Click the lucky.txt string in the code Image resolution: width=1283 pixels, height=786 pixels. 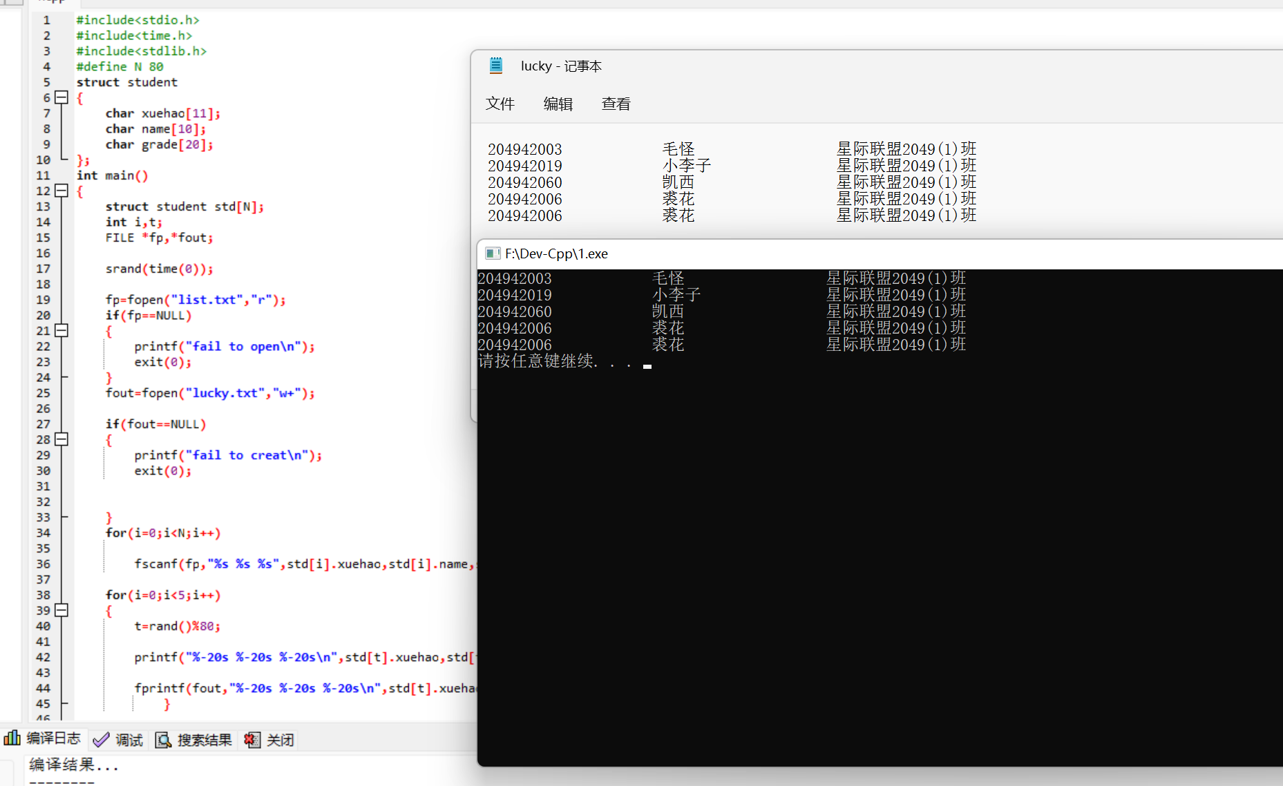225,393
